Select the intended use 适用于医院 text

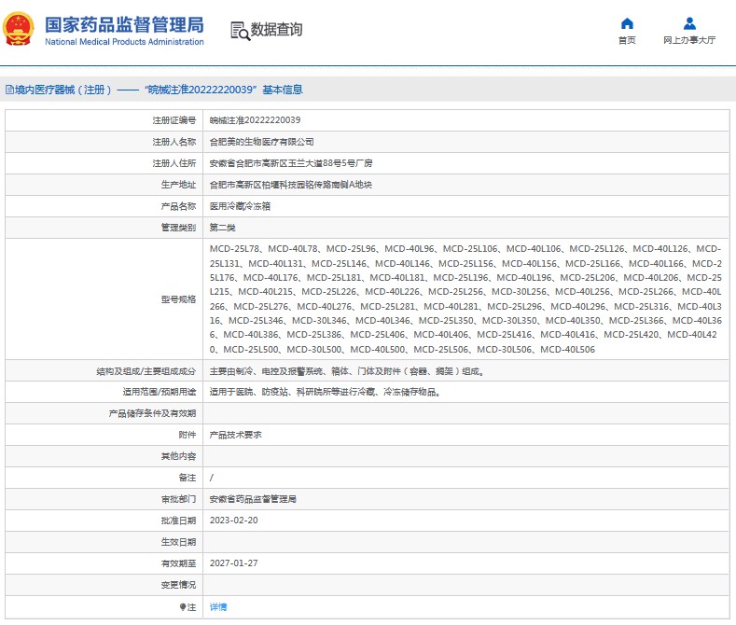[326, 392]
